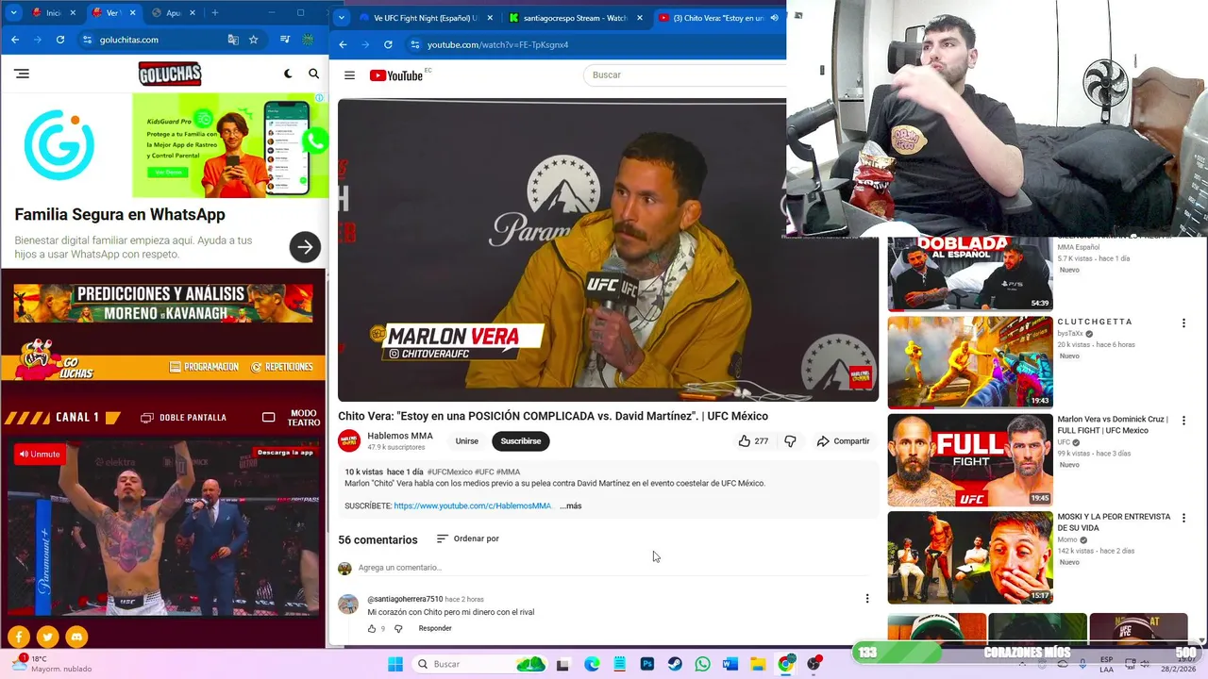Viewport: 1208px width, 679px height.
Task: Open Hablemos MMA channel avatar
Action: point(349,440)
